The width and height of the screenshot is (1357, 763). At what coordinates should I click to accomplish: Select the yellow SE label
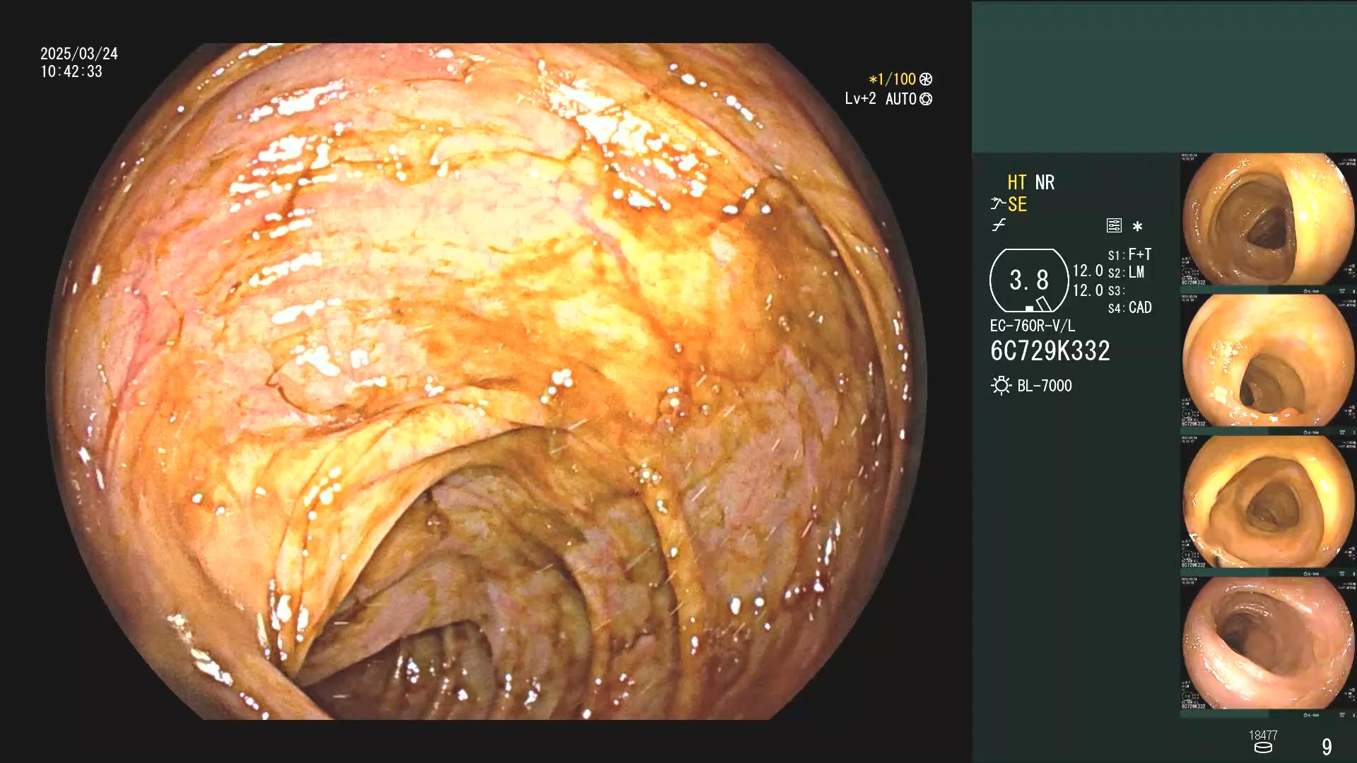tap(1017, 204)
